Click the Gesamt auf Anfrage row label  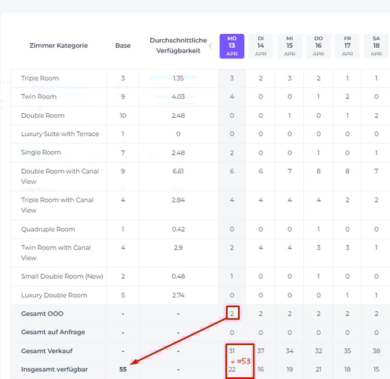(x=53, y=332)
